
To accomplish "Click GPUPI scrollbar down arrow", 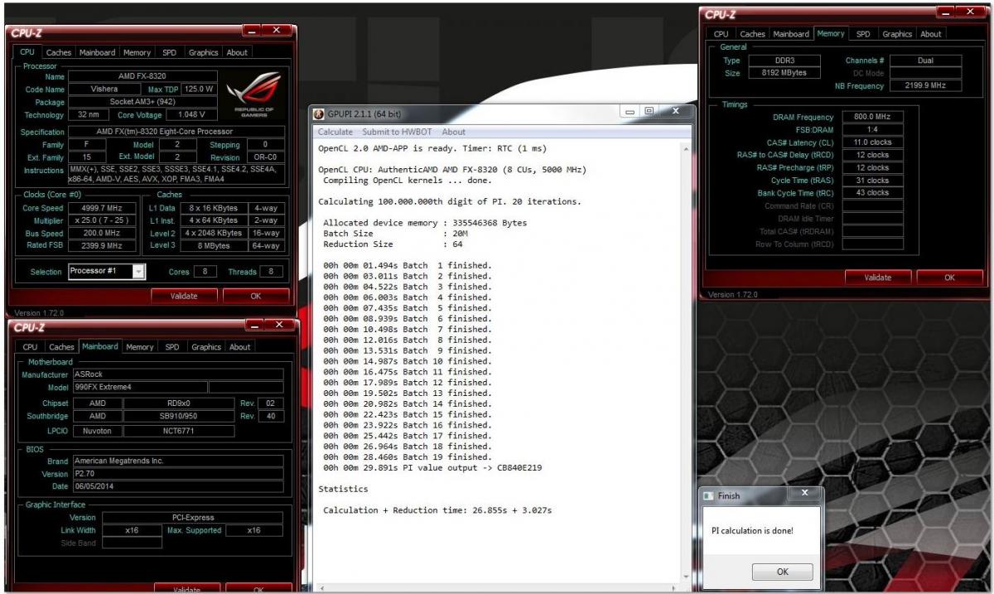I will (687, 577).
